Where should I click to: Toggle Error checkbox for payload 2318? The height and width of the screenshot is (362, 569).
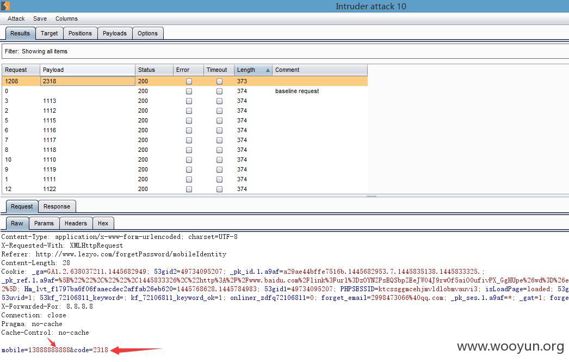click(189, 81)
